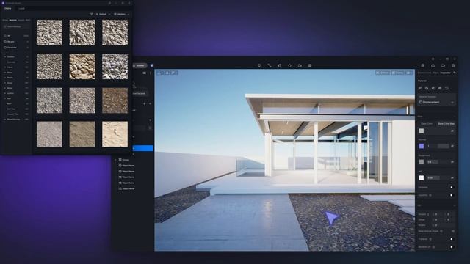This screenshot has width=470, height=264.
Task: Tick the checkbox above the Triplanar switch
Action: pyautogui.click(x=452, y=231)
